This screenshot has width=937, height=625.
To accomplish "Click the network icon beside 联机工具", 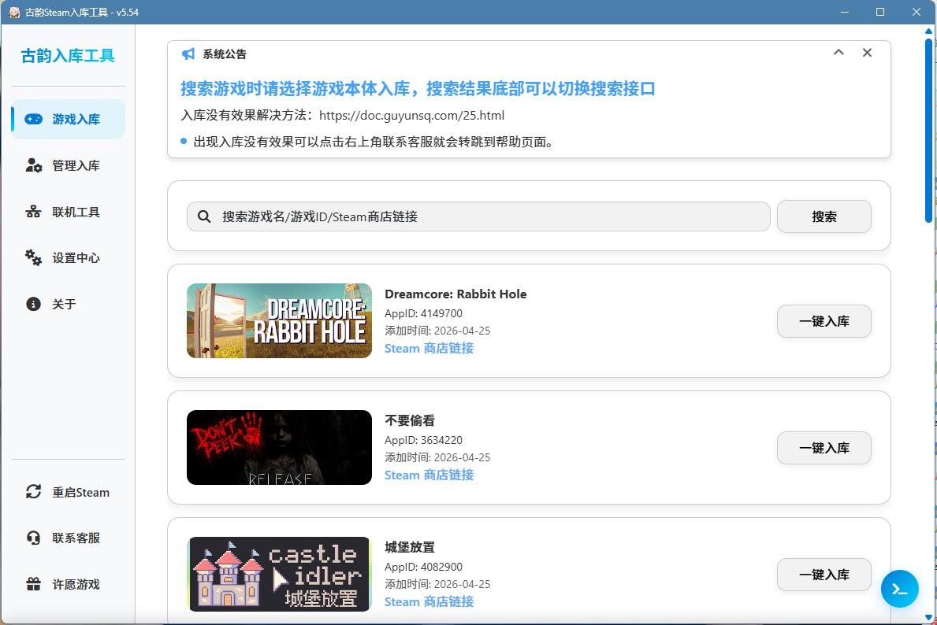I will pos(33,211).
